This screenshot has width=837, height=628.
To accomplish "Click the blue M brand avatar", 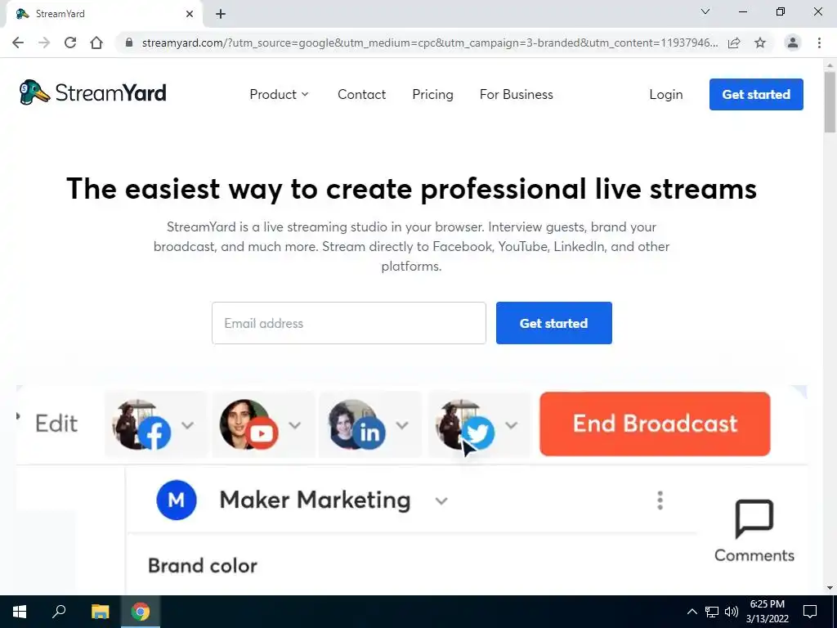I will 177,500.
